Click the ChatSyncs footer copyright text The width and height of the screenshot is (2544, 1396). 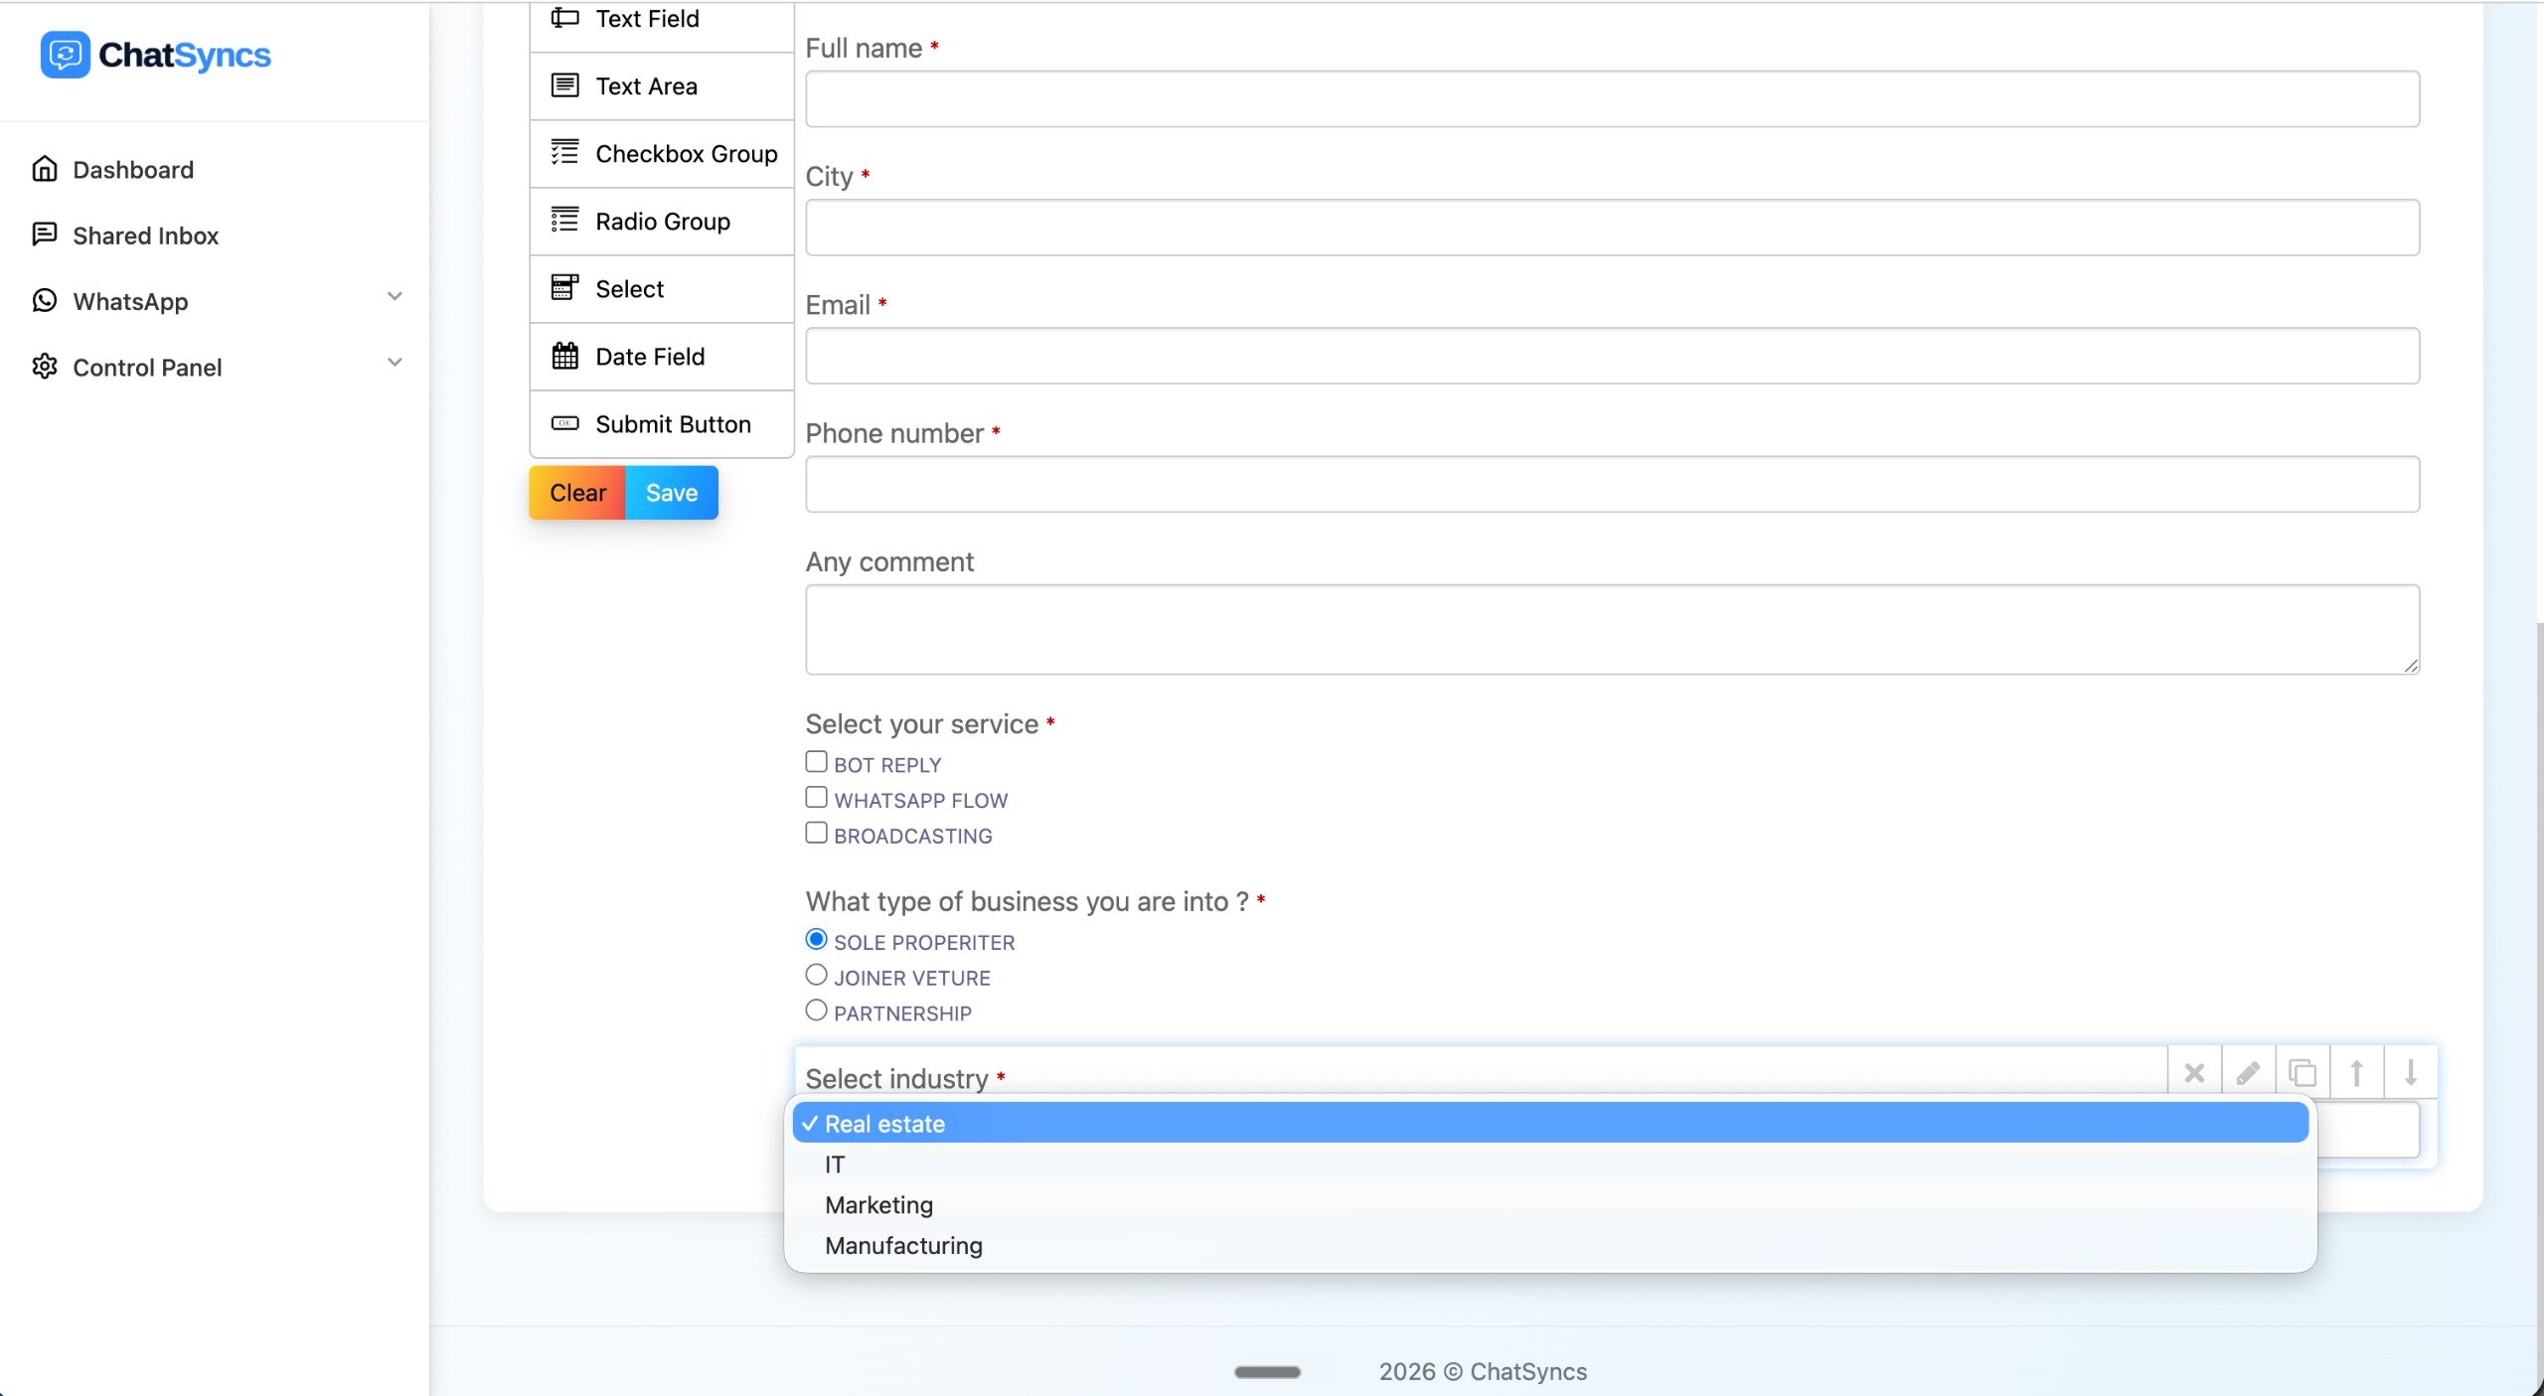tap(1483, 1371)
